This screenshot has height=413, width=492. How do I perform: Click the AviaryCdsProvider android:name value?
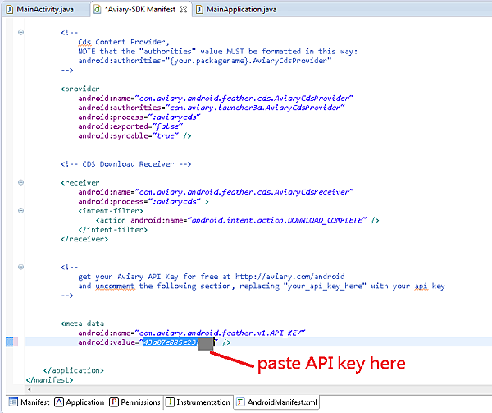244,99
